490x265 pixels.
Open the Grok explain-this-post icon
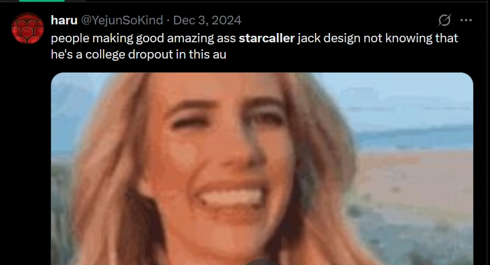tap(444, 20)
